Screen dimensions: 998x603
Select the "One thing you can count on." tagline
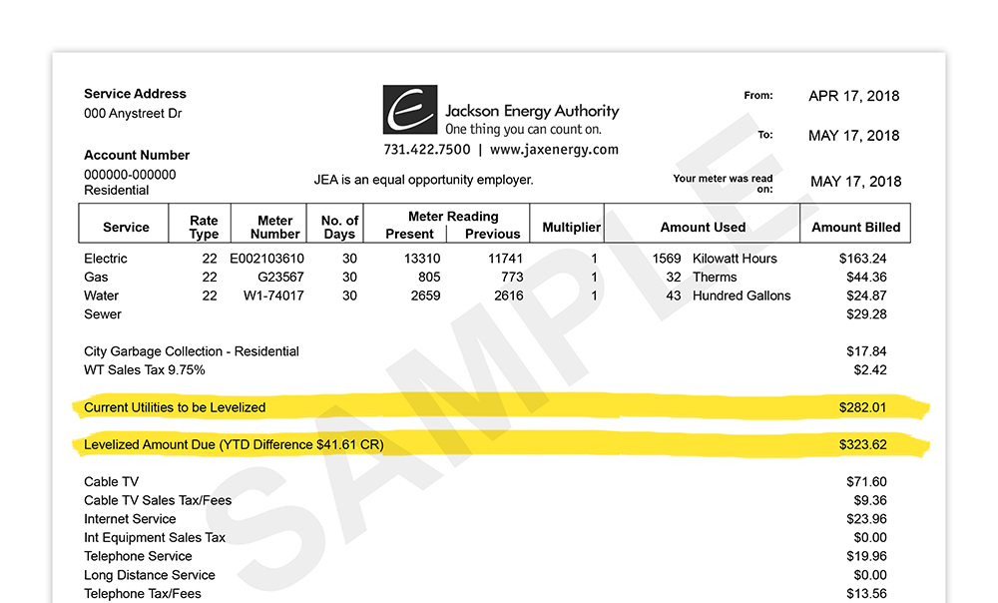523,129
